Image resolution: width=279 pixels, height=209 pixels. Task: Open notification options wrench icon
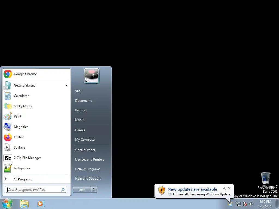(x=224, y=188)
